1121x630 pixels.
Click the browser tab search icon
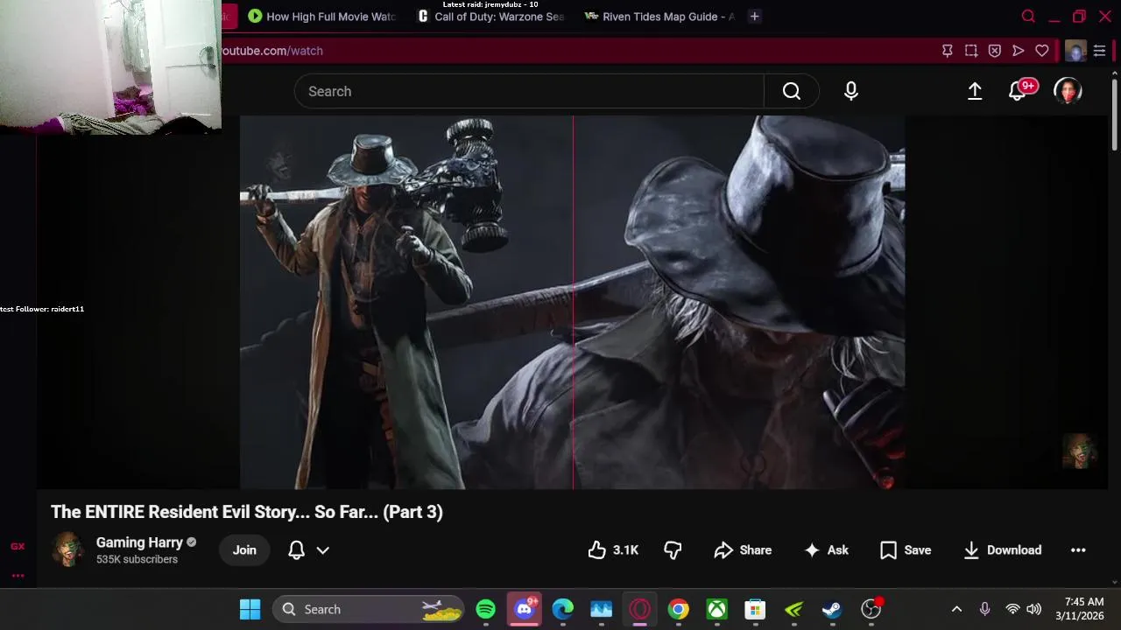click(x=1028, y=17)
